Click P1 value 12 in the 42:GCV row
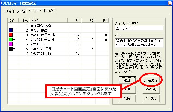The image size is (173, 112). point(78,44)
